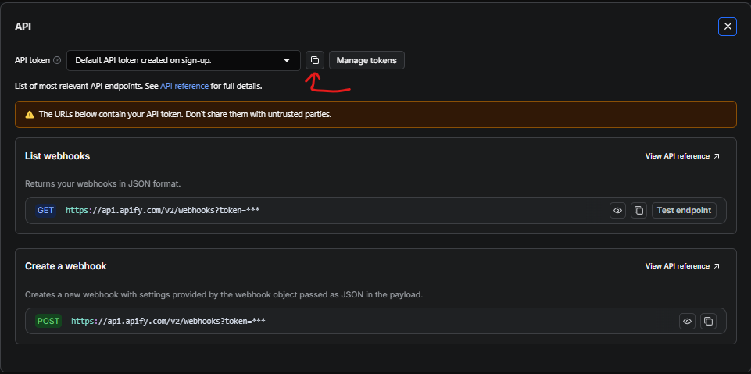View API reference for List webhooks
Viewport: 751px width, 374px height.
[678, 156]
